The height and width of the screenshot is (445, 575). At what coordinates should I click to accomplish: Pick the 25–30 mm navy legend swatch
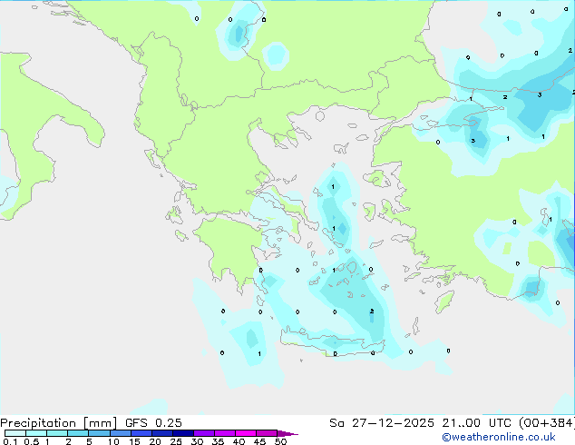(182, 433)
